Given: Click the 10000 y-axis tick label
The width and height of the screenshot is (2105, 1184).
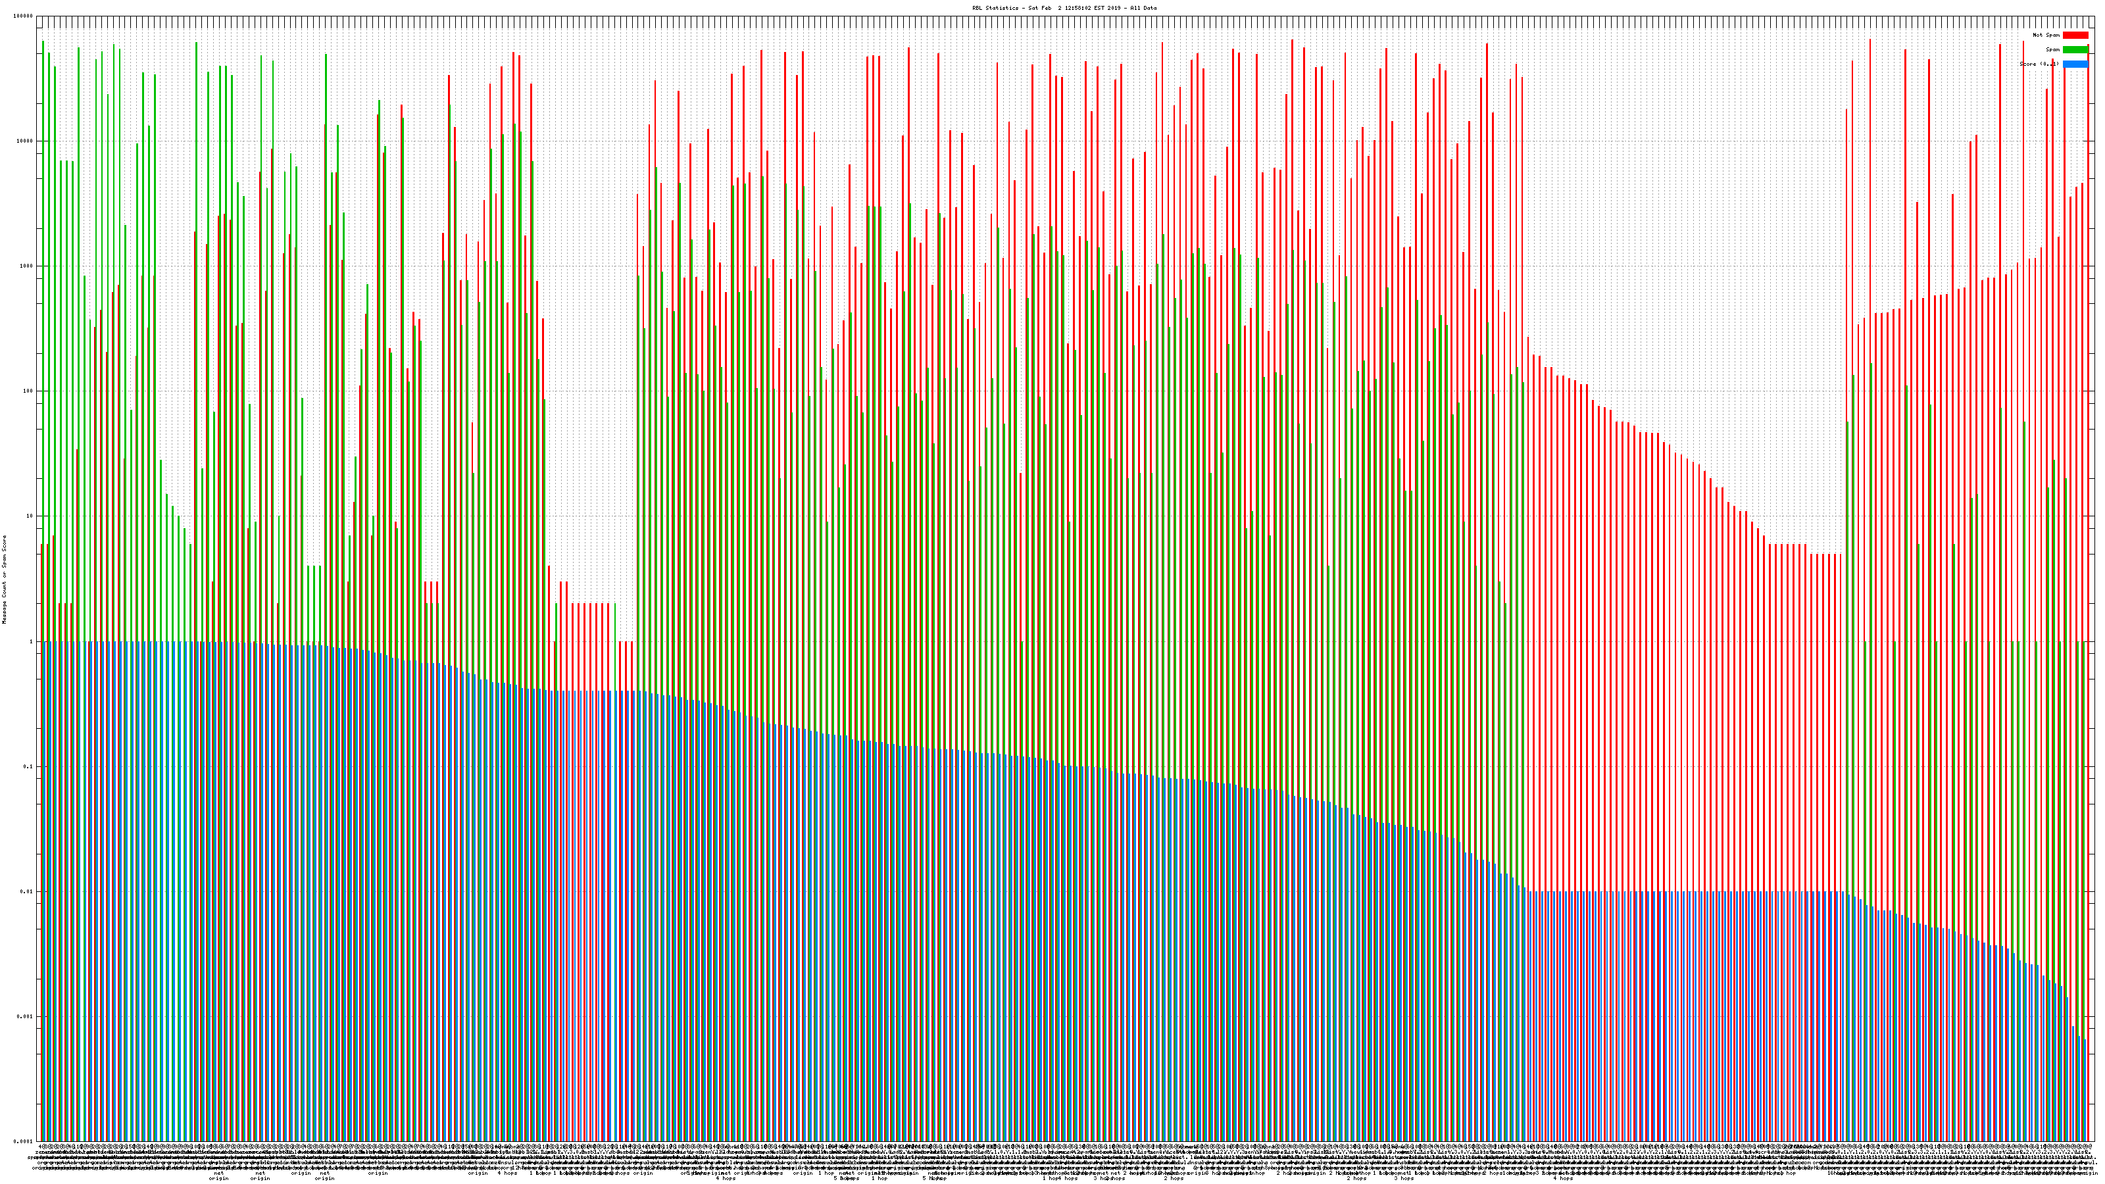Looking at the screenshot, I should [26, 141].
